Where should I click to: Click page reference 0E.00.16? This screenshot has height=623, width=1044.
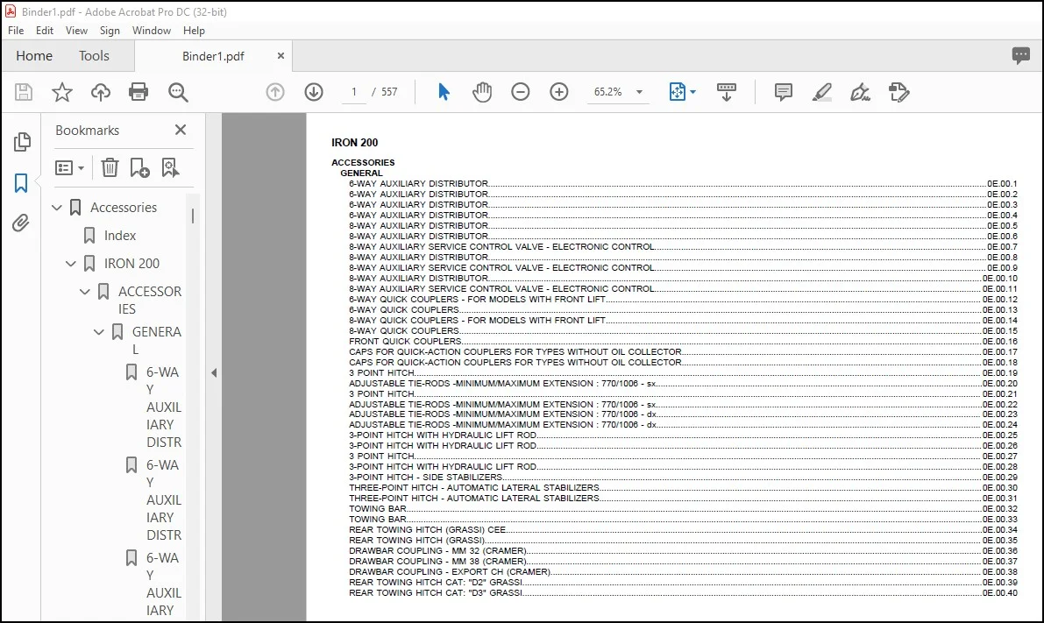pyautogui.click(x=1000, y=342)
